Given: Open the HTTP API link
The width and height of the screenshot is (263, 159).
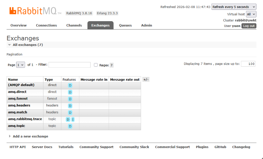Looking at the screenshot, I should tap(18, 147).
